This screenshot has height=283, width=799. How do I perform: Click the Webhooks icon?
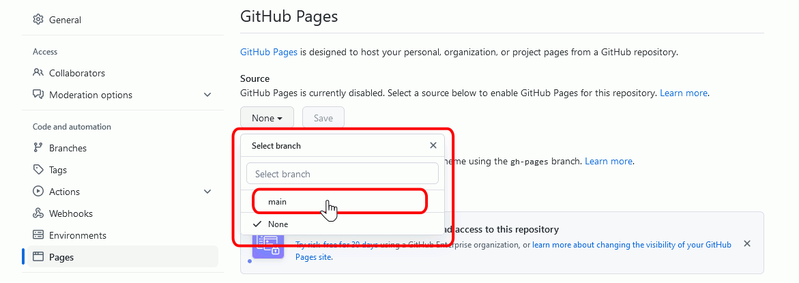(38, 213)
